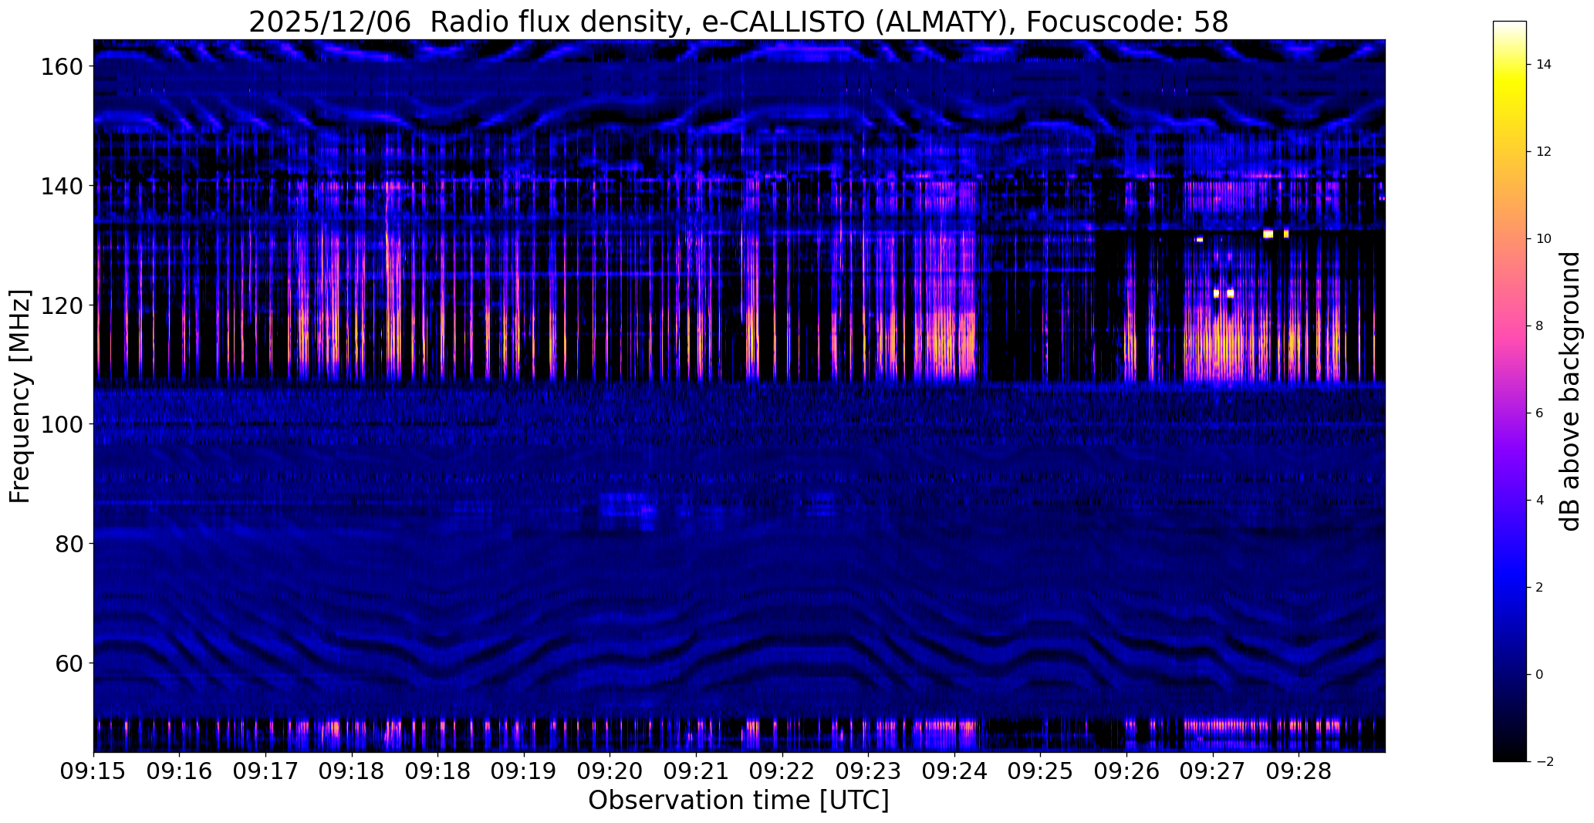Click the 09:21 time tick label
Image resolution: width=1594 pixels, height=823 pixels.
coord(696,771)
